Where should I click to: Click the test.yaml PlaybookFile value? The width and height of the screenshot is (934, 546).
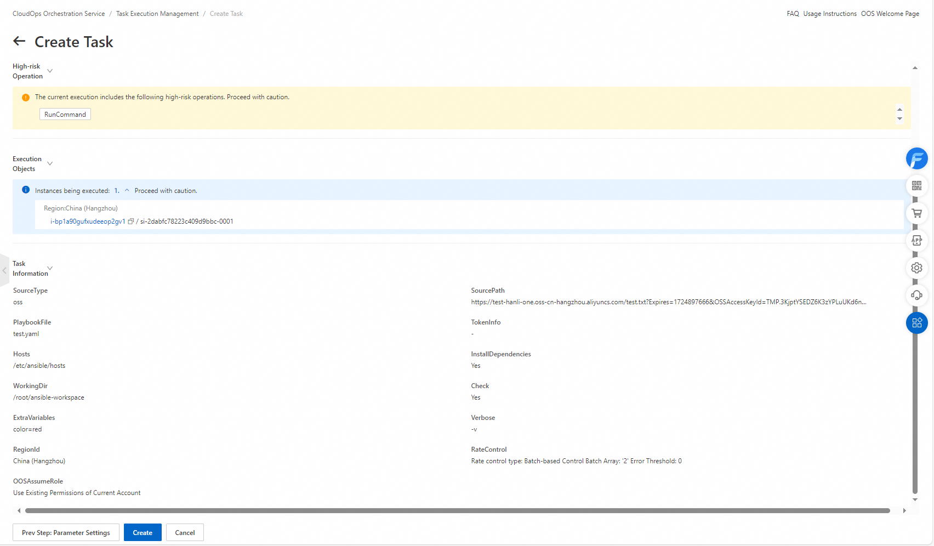[26, 334]
